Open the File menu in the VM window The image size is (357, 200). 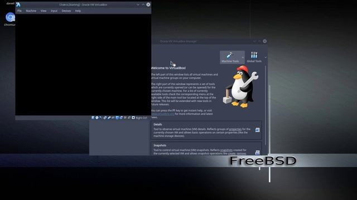pos(20,11)
